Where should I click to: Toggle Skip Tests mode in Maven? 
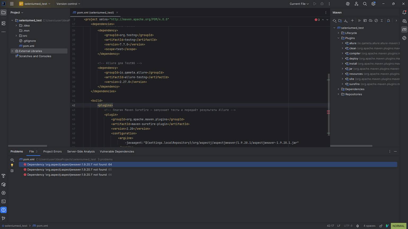(x=376, y=20)
